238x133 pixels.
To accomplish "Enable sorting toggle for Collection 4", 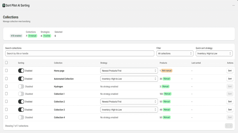I will pos(21,117).
